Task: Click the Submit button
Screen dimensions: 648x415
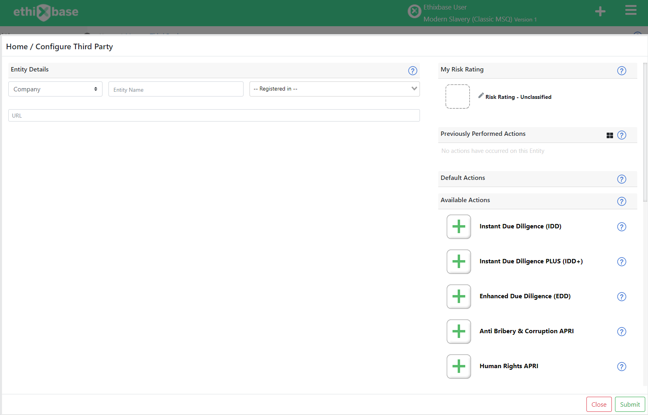Action: point(630,404)
